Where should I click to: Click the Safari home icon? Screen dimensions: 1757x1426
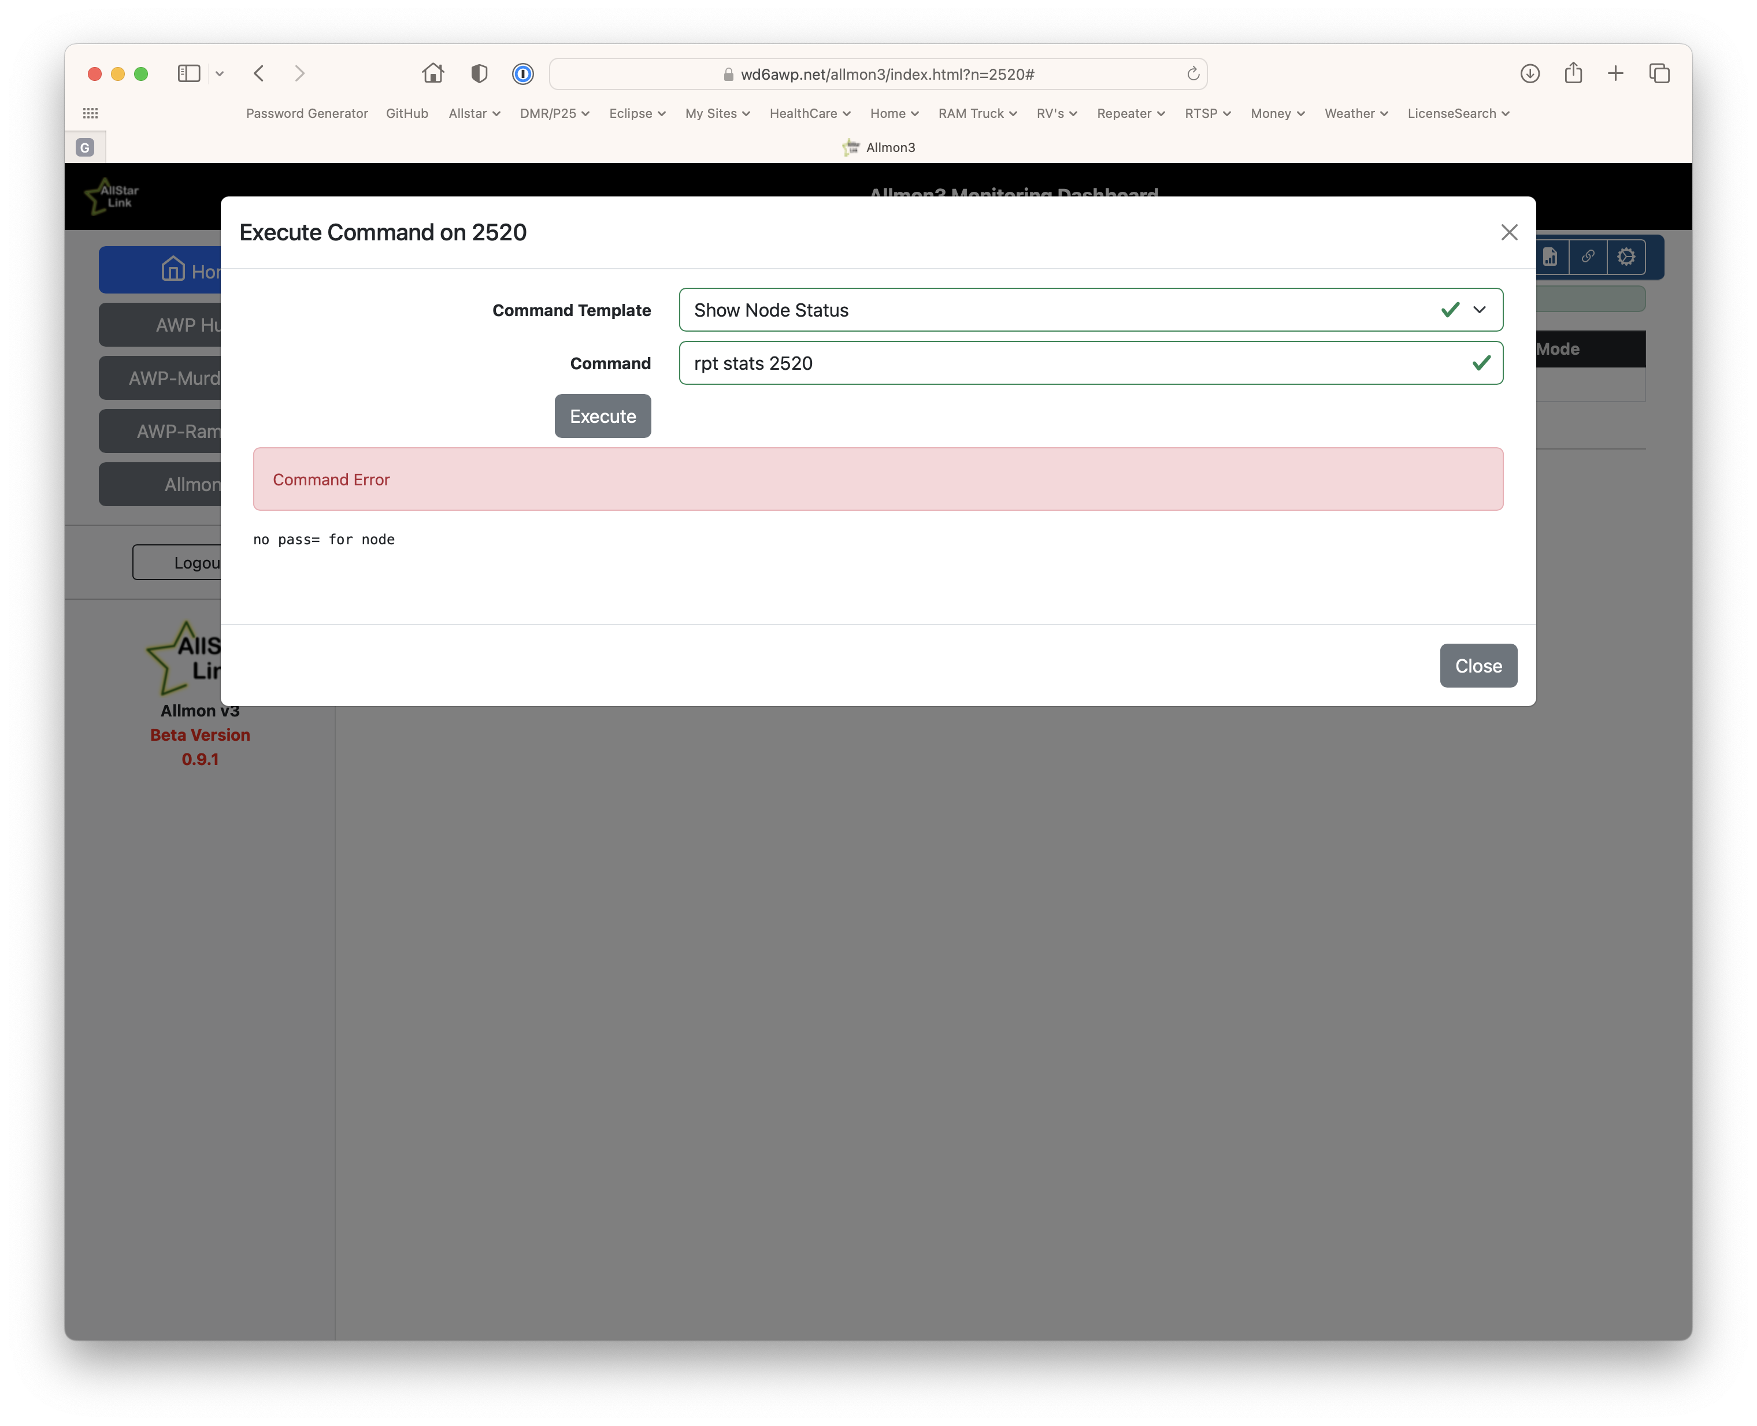pyautogui.click(x=433, y=74)
